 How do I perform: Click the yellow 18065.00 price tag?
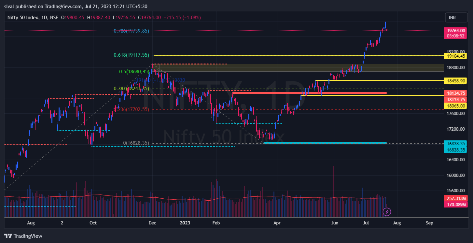(455, 106)
